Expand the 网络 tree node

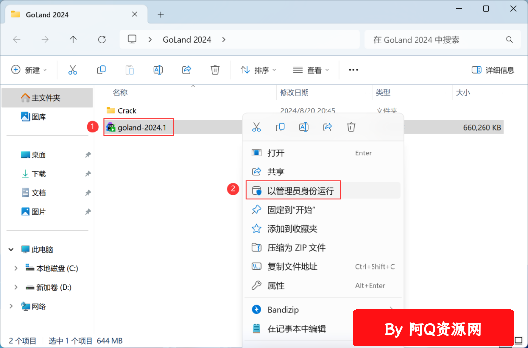[11, 306]
